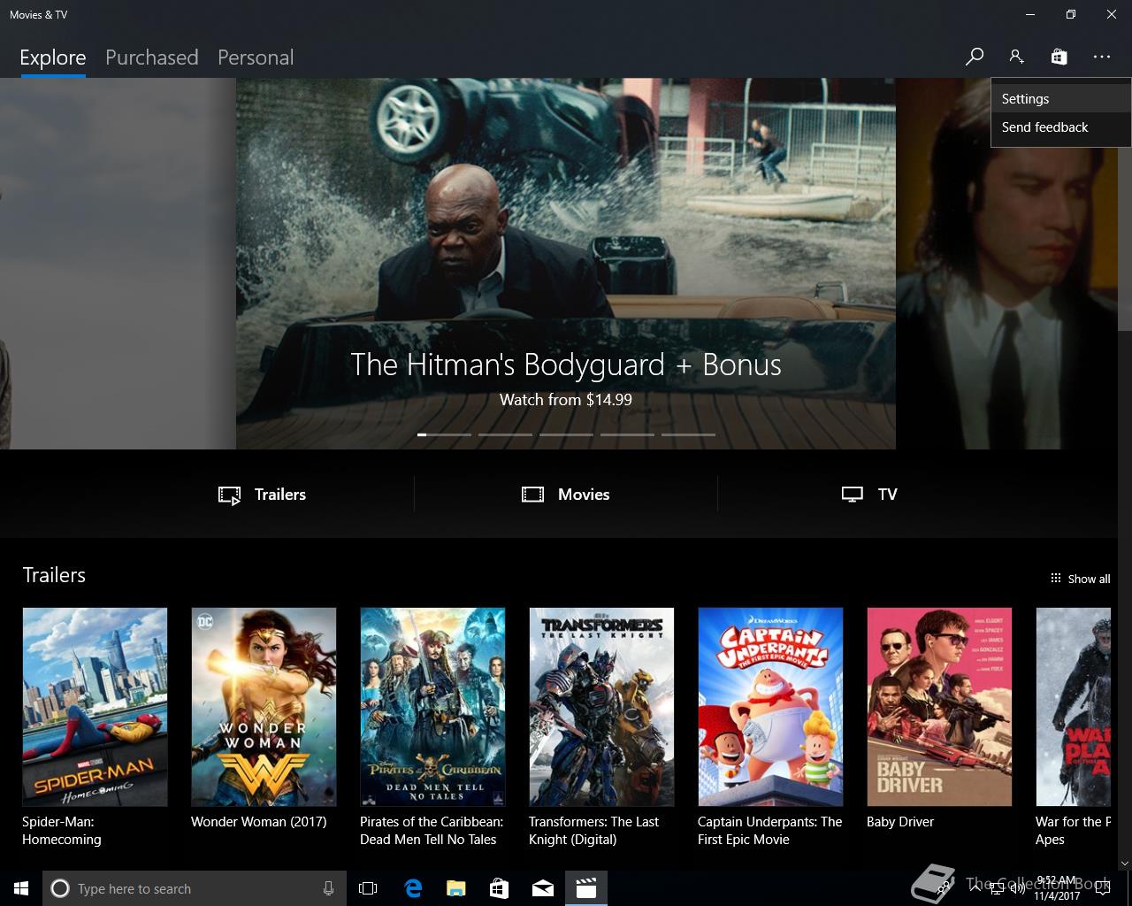Click the next featured banner on the right

(1006, 264)
